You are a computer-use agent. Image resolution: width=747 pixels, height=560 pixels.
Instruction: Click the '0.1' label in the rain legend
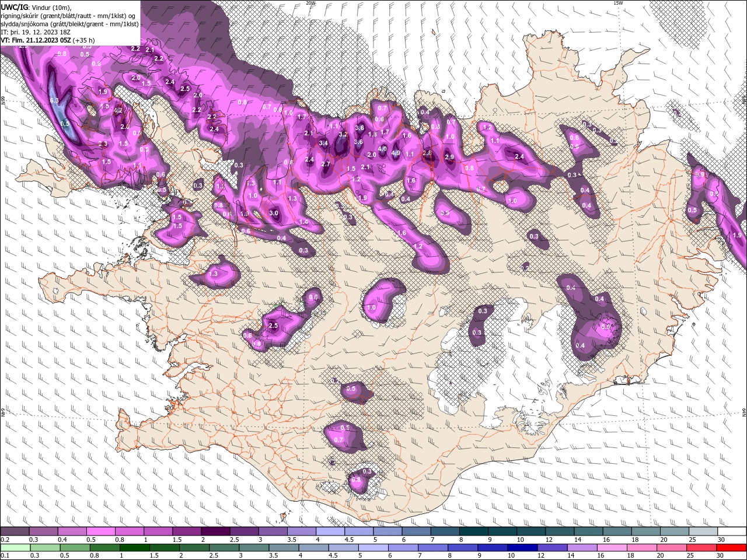(x=5, y=555)
